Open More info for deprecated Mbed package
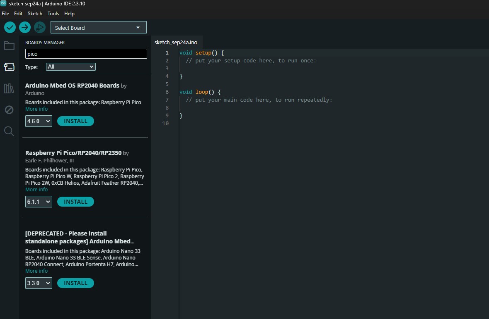Image resolution: width=489 pixels, height=319 pixels. point(36,271)
